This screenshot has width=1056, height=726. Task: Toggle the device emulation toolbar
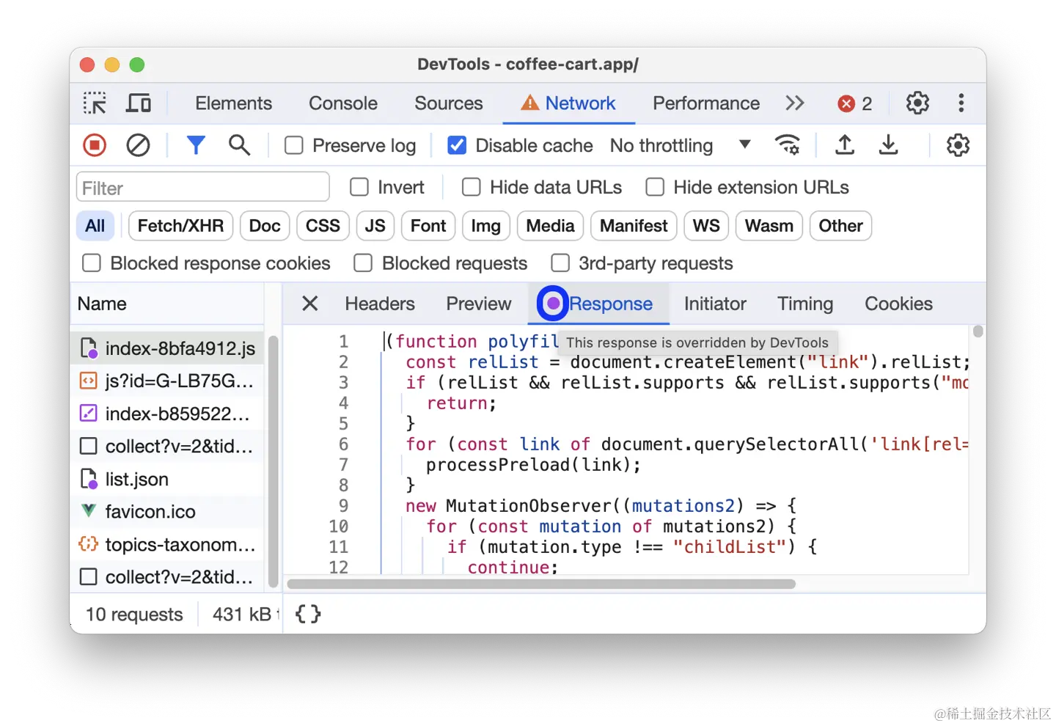point(139,103)
